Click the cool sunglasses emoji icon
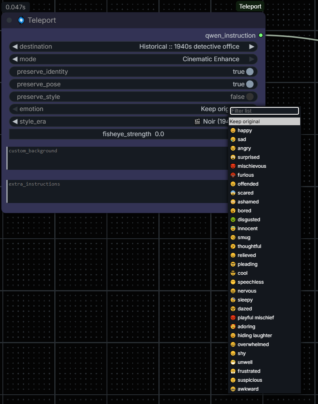318x404 pixels. [x=233, y=273]
